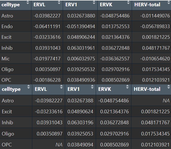Click sort arrows on upper table HERV-total column
The width and height of the screenshot is (171, 149).
[x=168, y=3]
